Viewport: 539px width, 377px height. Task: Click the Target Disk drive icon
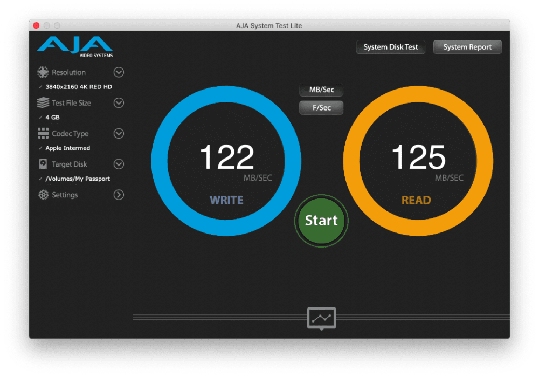43,164
